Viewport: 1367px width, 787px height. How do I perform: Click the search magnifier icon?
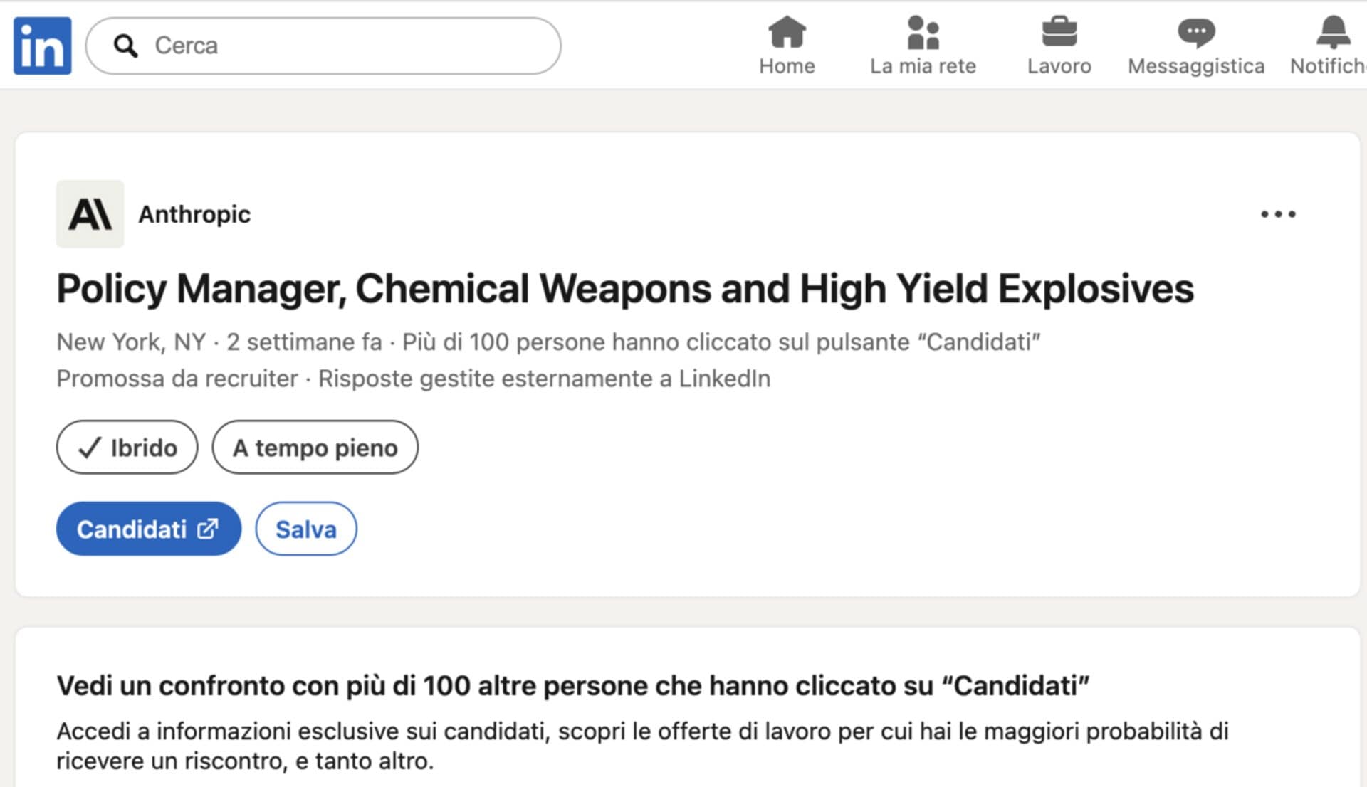126,46
